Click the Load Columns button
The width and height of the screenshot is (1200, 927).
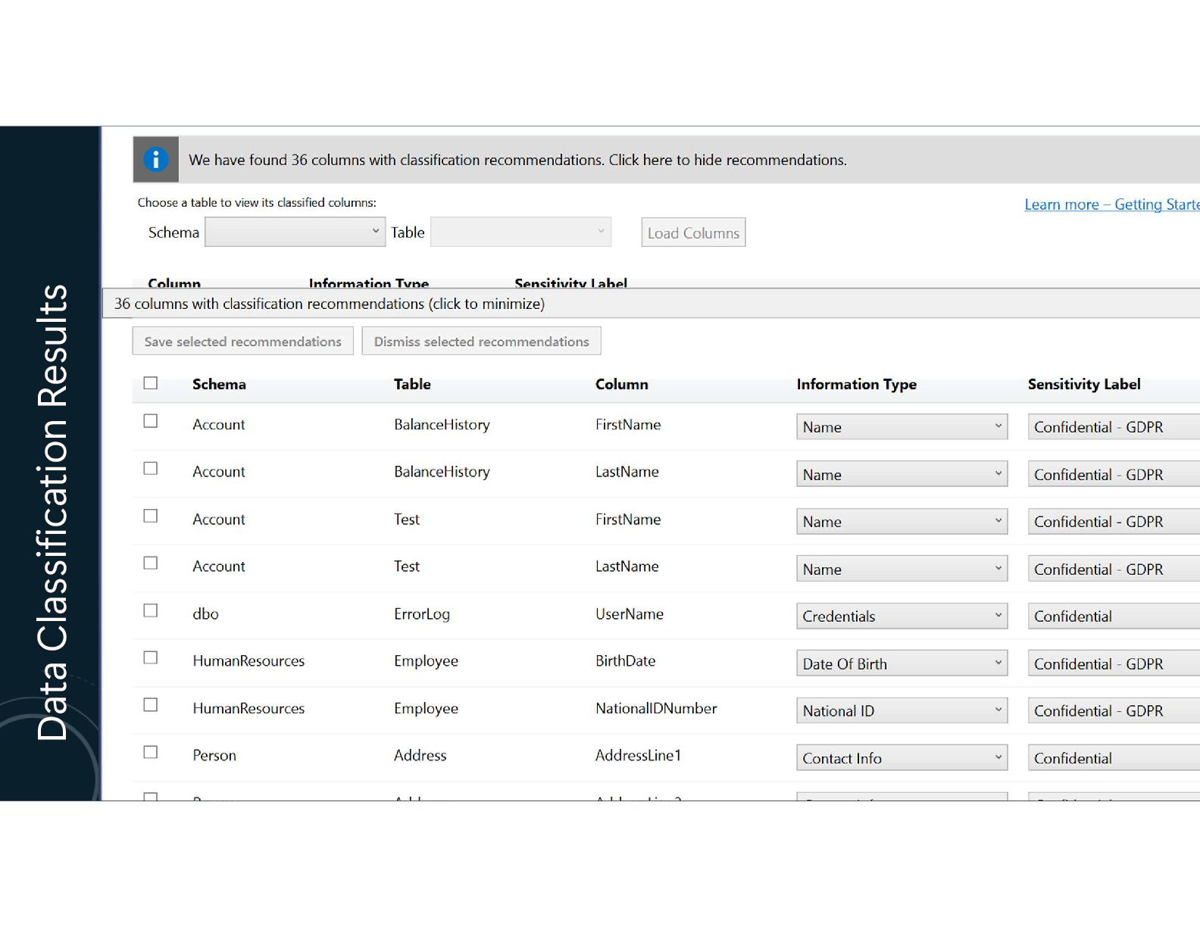pos(693,233)
